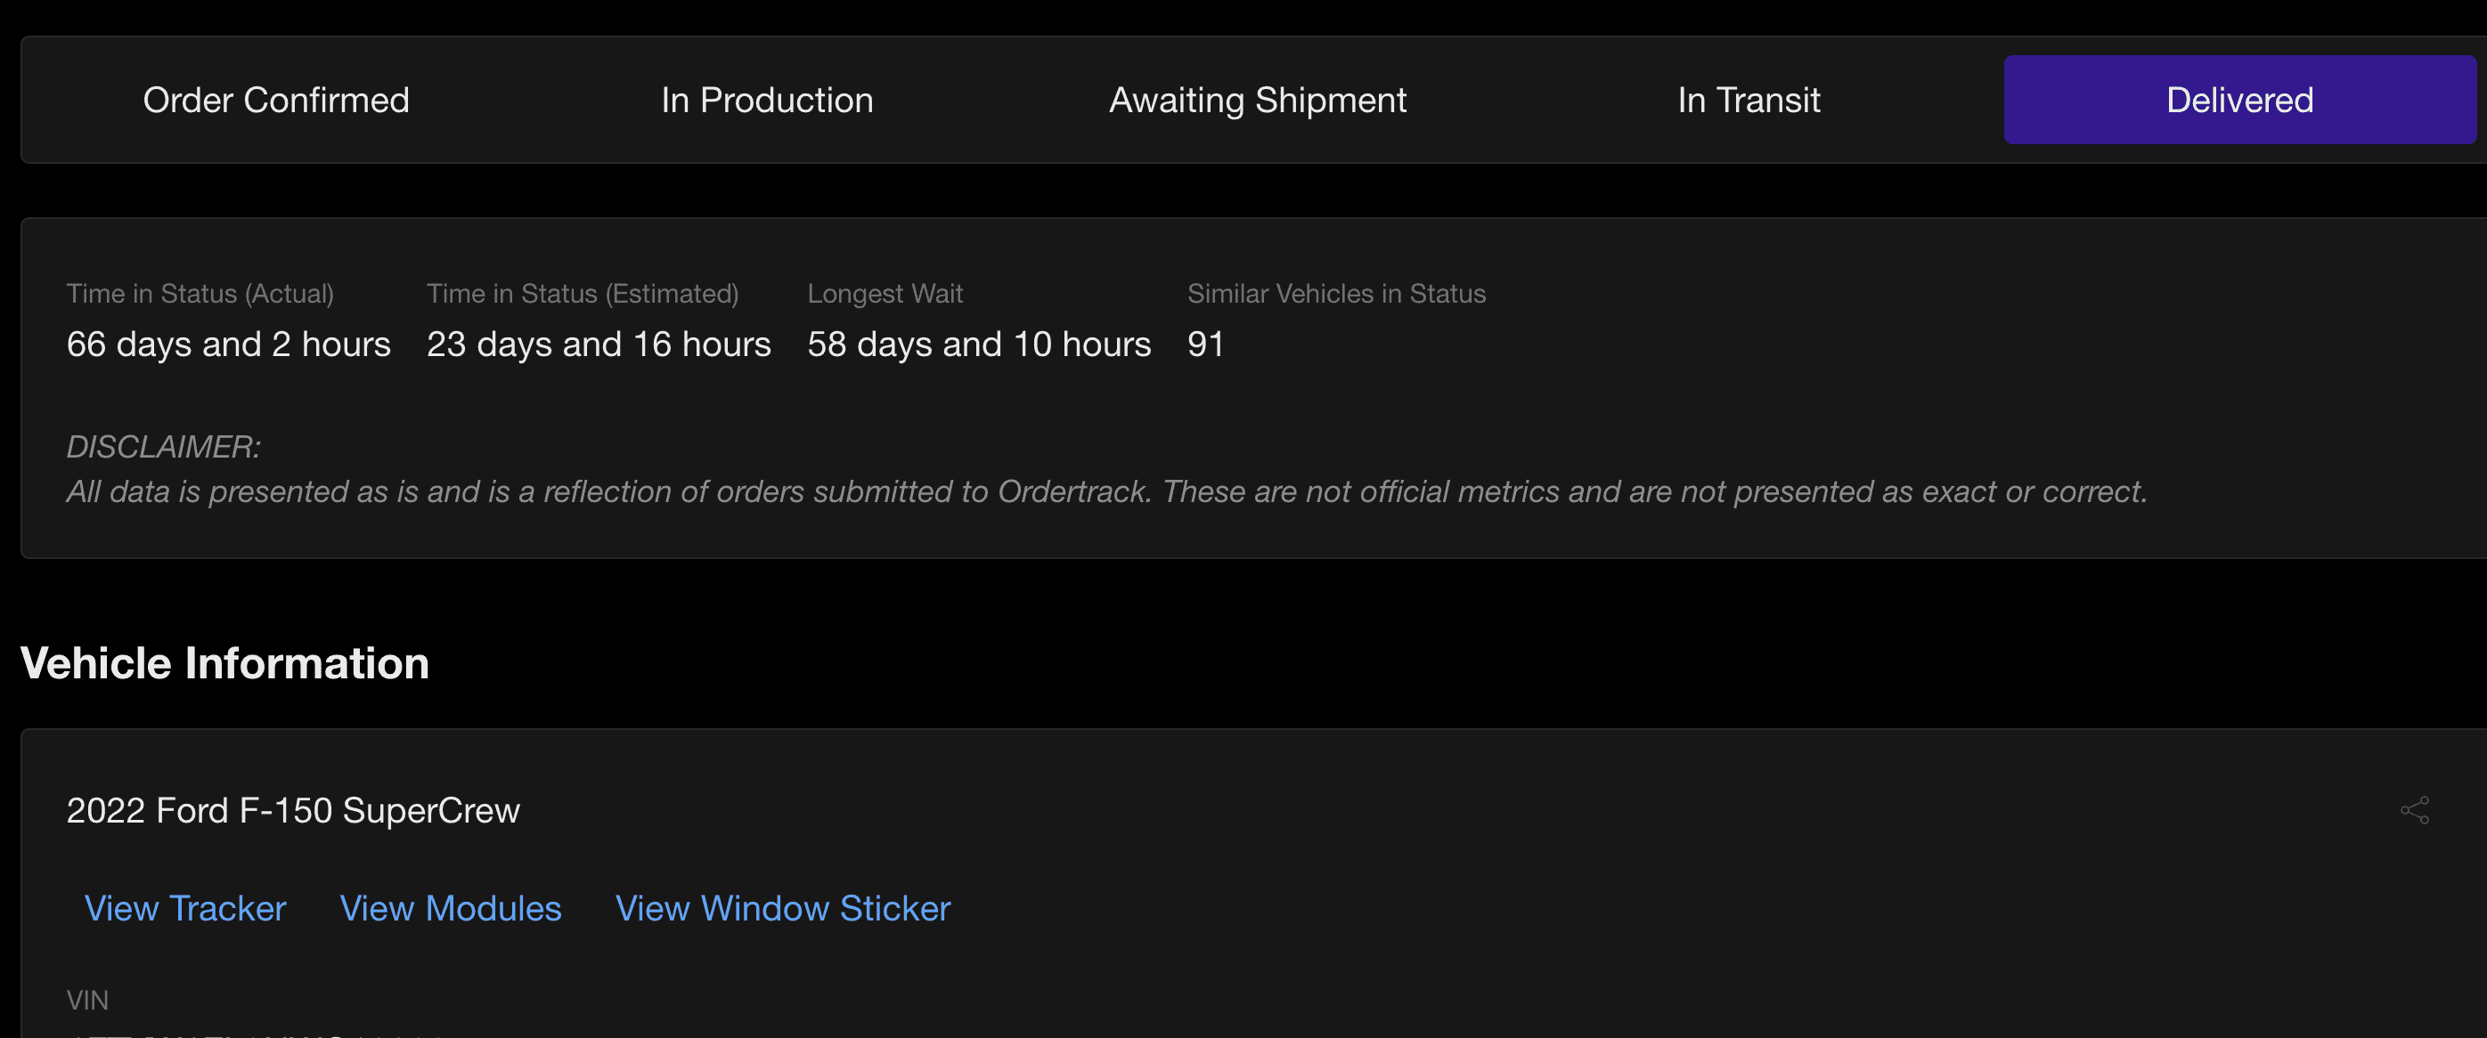
Task: Click the 66 days and 2 hours value
Action: point(228,345)
